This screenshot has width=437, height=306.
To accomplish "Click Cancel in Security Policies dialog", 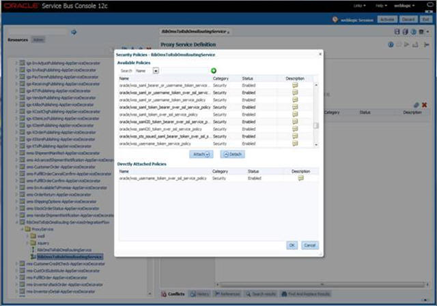I will (309, 245).
